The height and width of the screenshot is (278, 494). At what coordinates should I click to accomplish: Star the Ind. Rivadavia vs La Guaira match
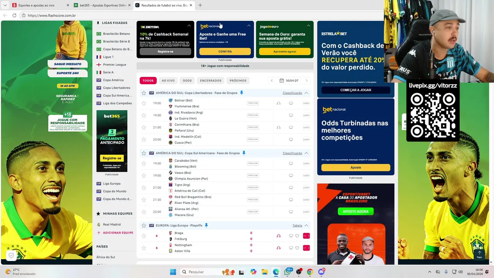click(144, 115)
